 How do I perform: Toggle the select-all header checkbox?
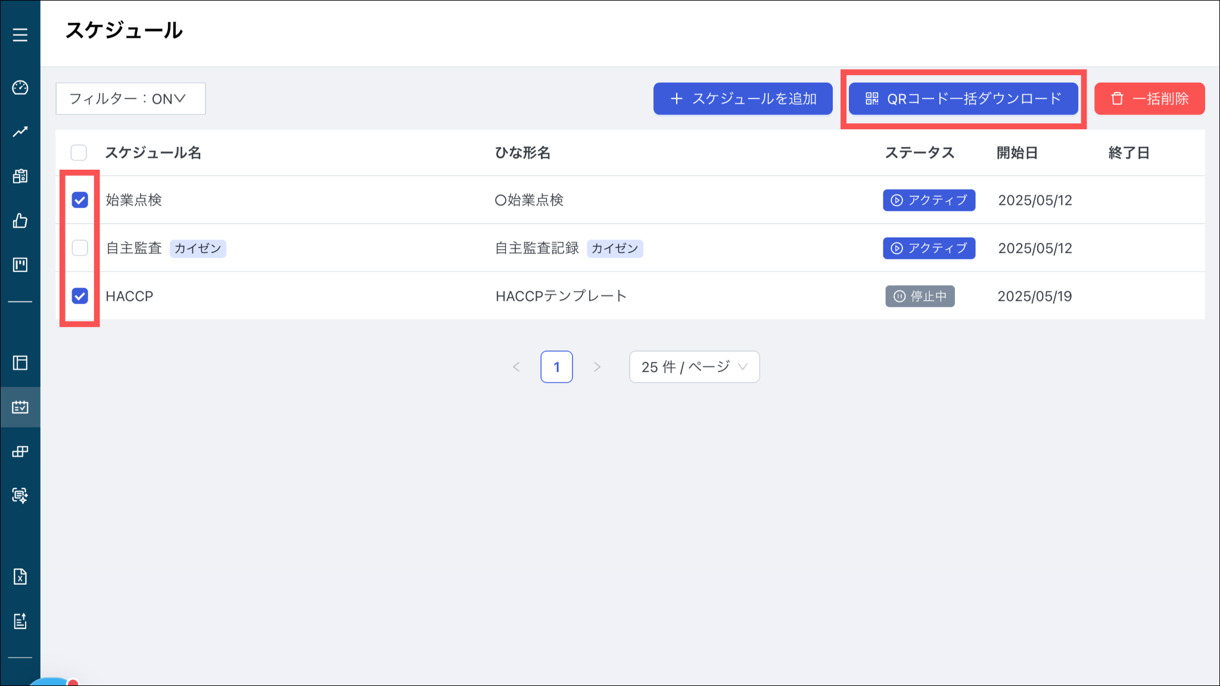79,153
